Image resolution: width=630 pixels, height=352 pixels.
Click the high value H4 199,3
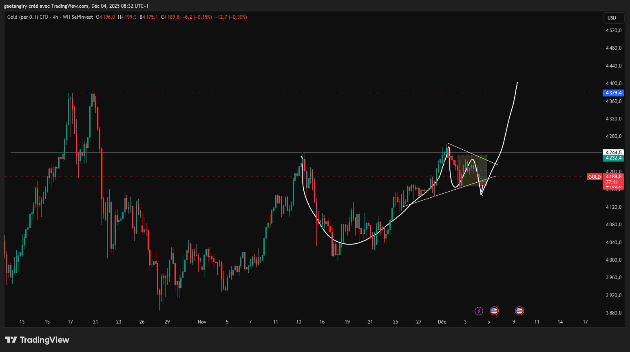tap(127, 17)
